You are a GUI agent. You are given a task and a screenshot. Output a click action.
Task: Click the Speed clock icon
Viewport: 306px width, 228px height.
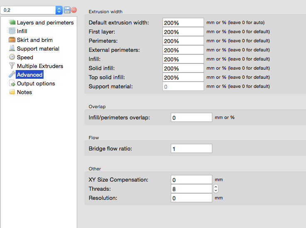pos(12,57)
